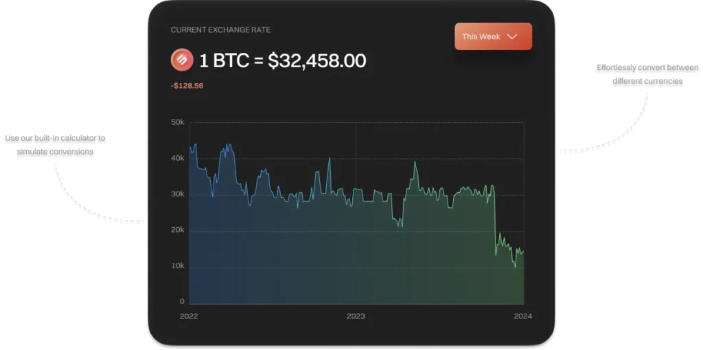Screen dimensions: 703x350
Task: Click the 2023 label on the time axis
Action: (x=356, y=316)
